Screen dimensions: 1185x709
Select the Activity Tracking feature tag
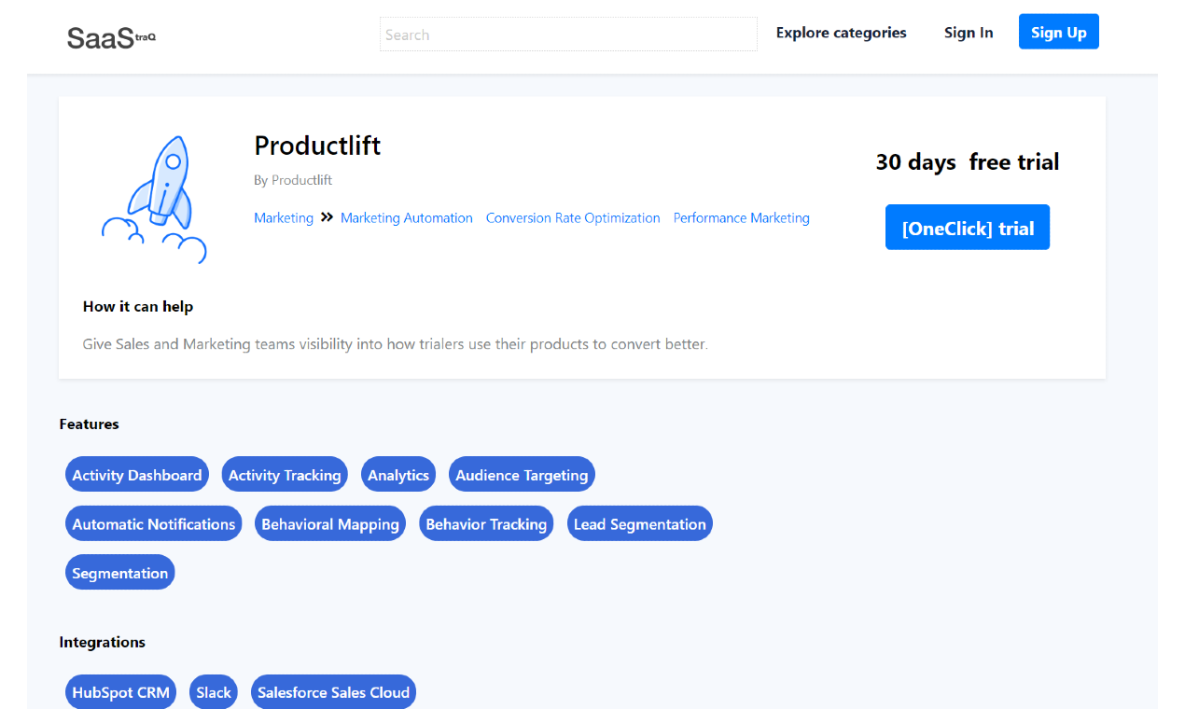285,475
